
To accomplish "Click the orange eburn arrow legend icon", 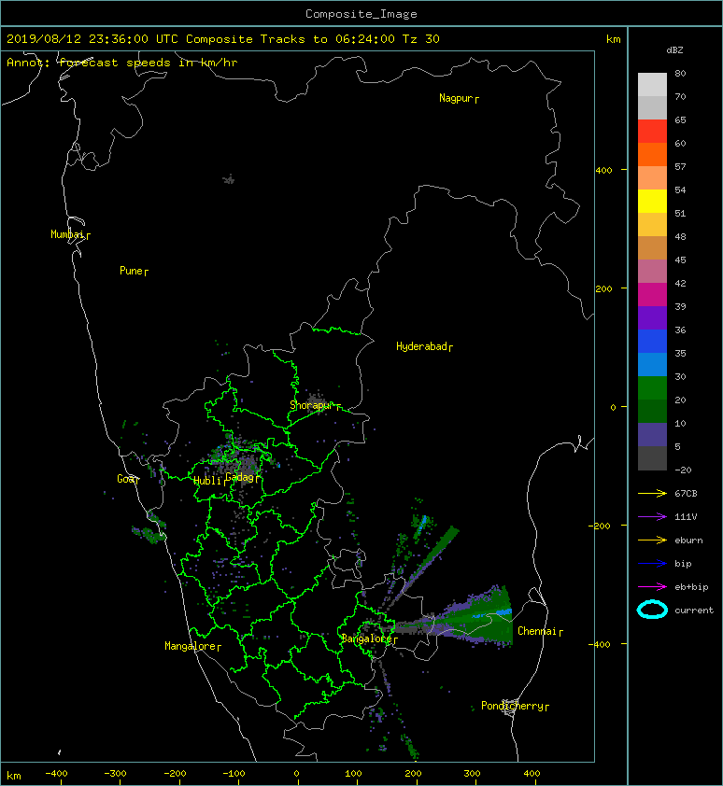I will coord(652,540).
